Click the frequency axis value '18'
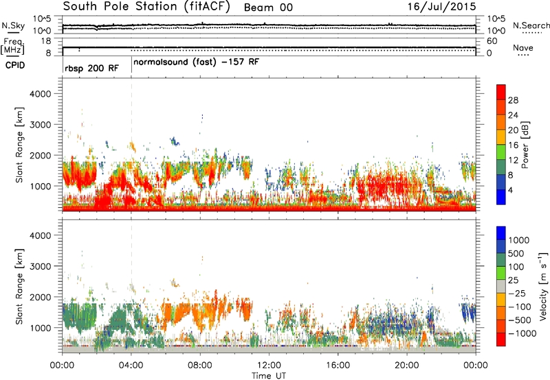The width and height of the screenshot is (550, 380). click(46, 41)
